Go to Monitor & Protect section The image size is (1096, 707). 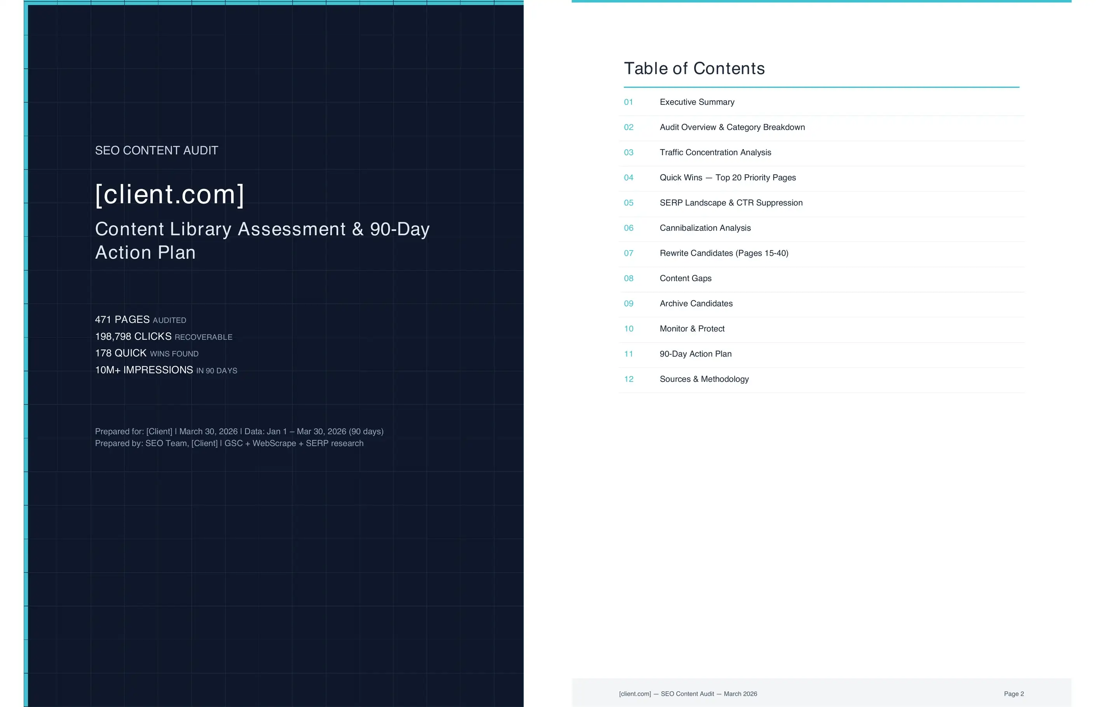pyautogui.click(x=691, y=329)
